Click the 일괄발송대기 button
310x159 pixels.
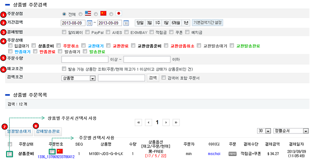(x=19, y=131)
